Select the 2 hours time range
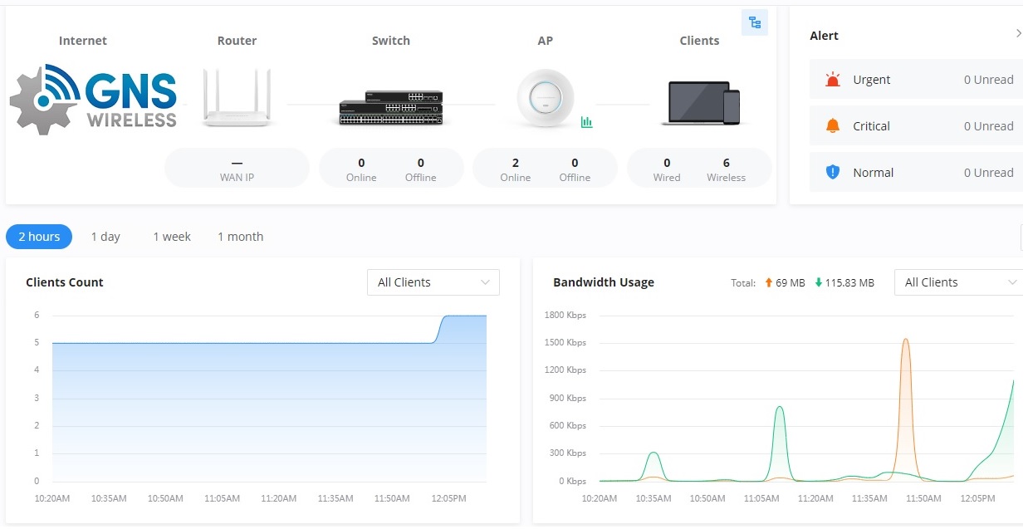 coord(39,237)
